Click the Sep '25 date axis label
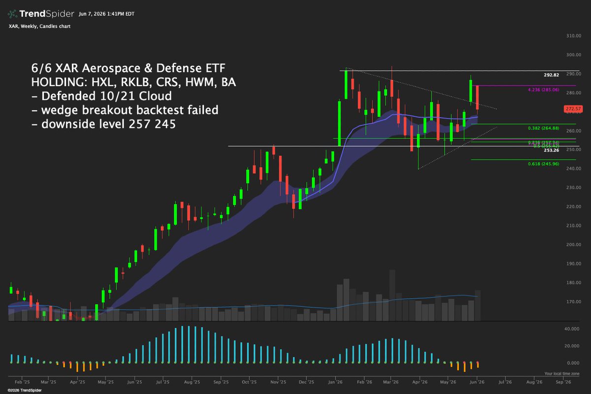591x394 pixels. coord(221,382)
